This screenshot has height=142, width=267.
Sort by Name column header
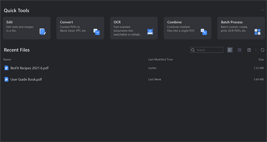[x=7, y=60]
